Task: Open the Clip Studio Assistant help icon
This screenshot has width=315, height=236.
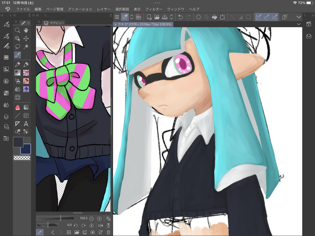Action: click(285, 17)
